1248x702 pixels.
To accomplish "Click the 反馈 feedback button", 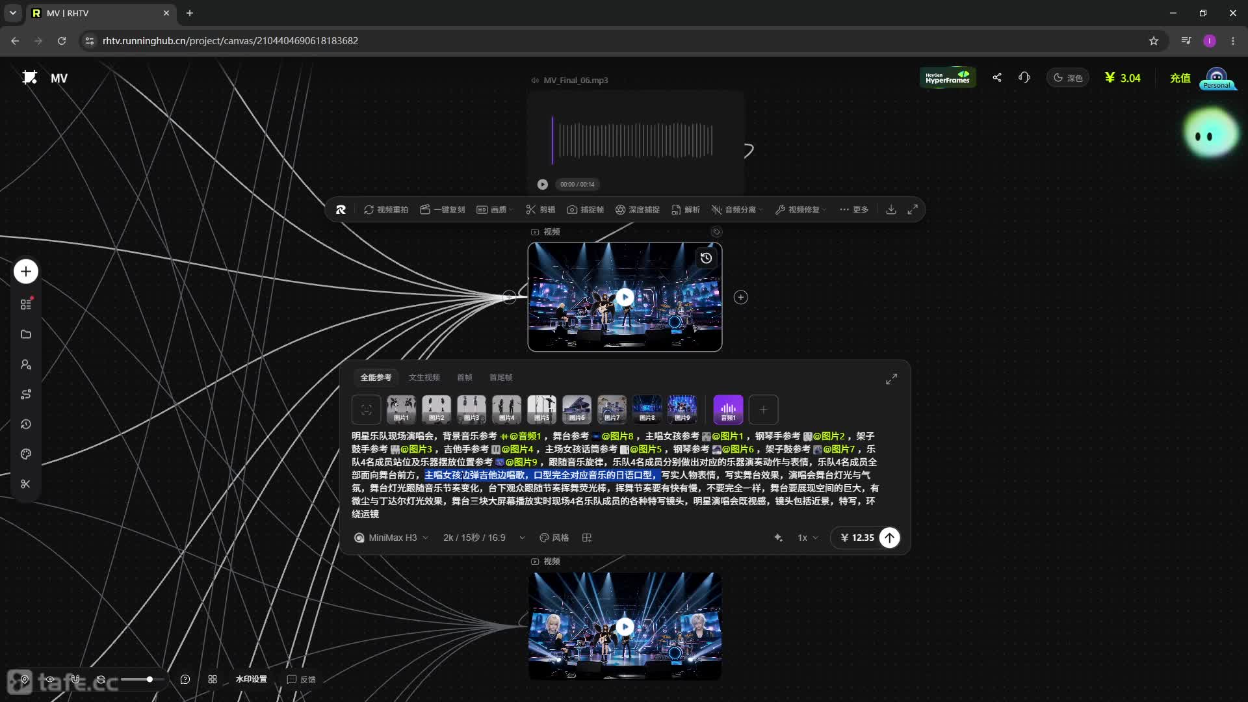I will tap(301, 679).
